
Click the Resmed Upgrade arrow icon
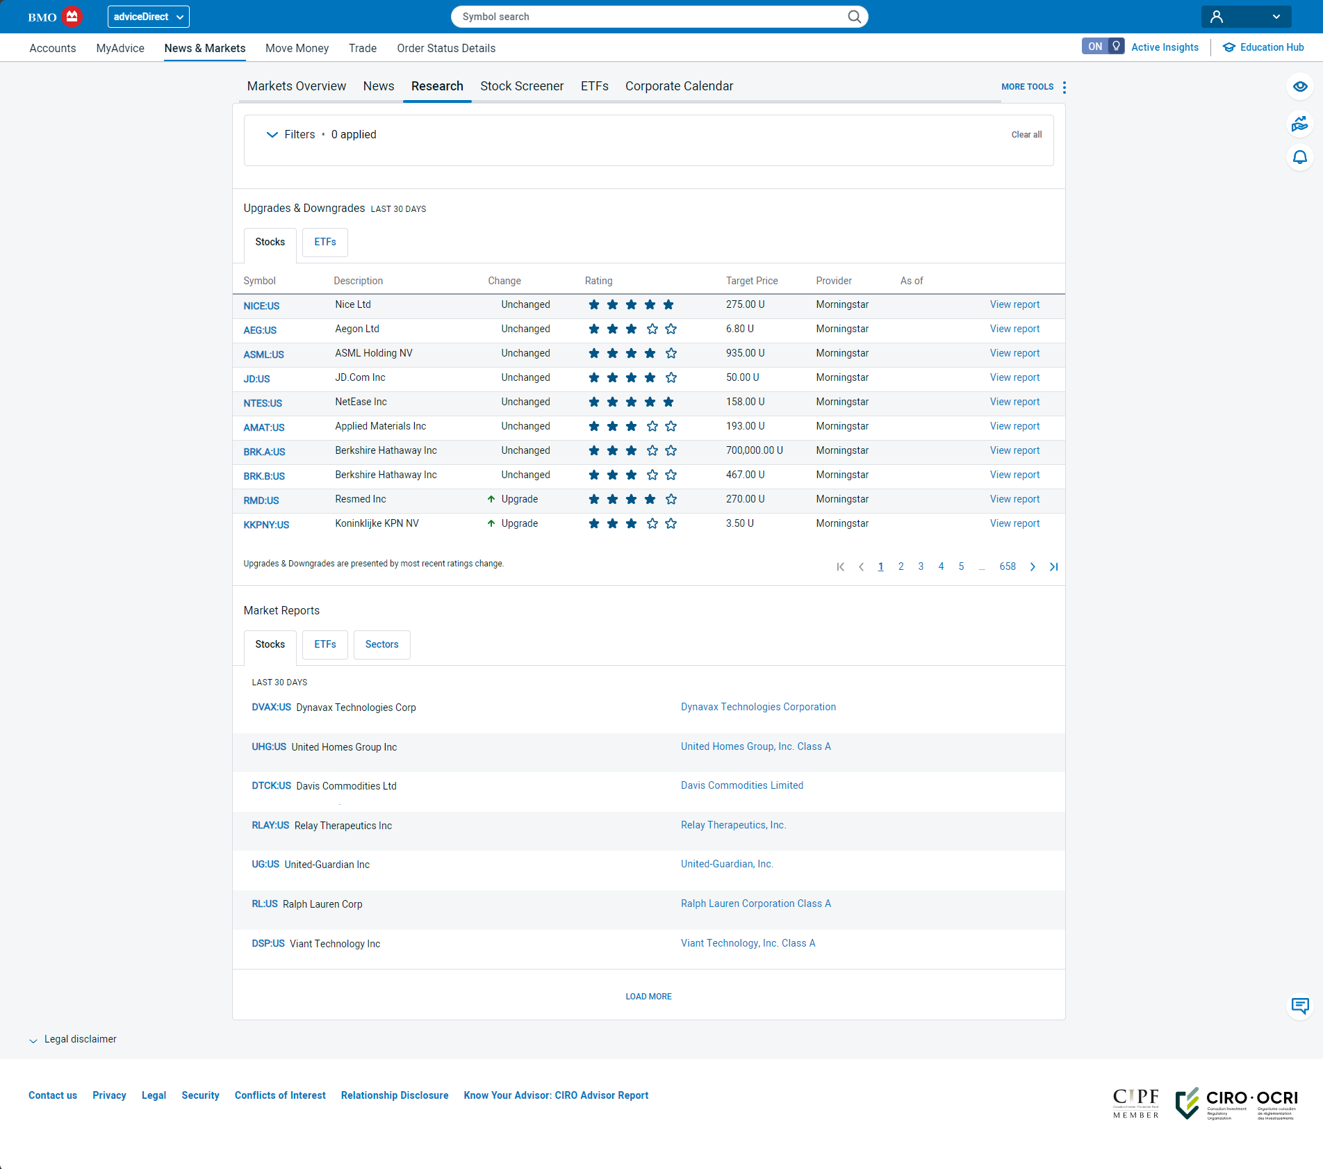(491, 499)
